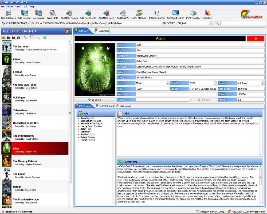
Task: Click the New DataBase toolbar icon
Action: pyautogui.click(x=8, y=14)
